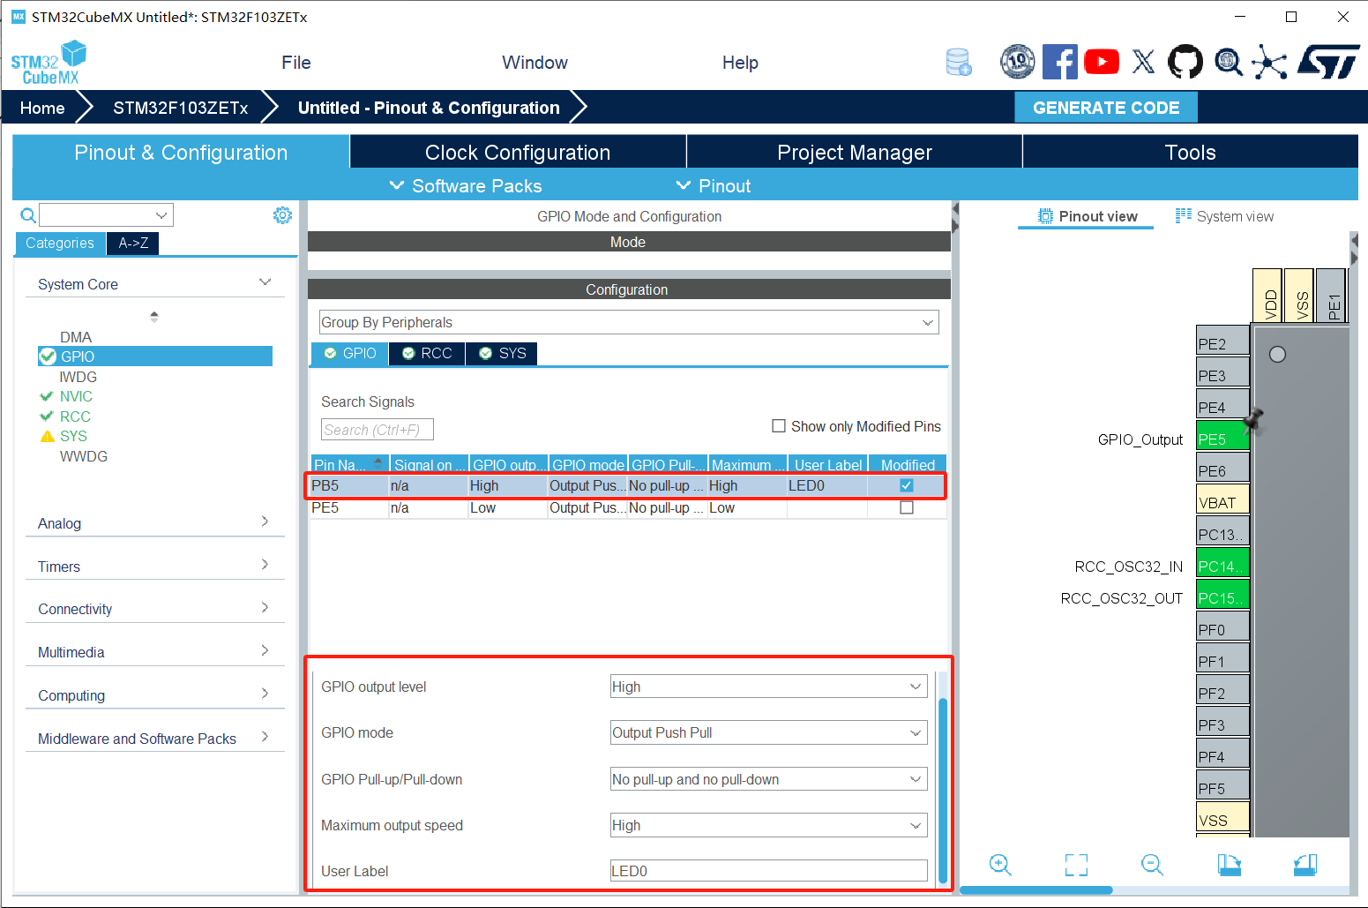Open the Facebook icon link
This screenshot has height=908, width=1368.
[1059, 62]
